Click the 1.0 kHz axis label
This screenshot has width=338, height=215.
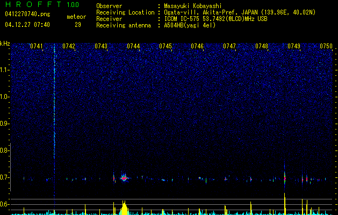point(4,97)
